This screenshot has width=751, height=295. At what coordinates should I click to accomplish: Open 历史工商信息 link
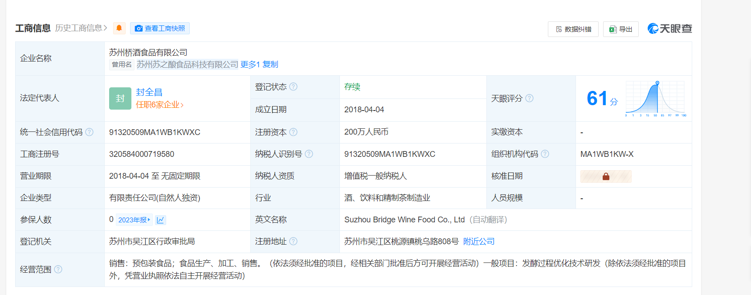pos(81,28)
